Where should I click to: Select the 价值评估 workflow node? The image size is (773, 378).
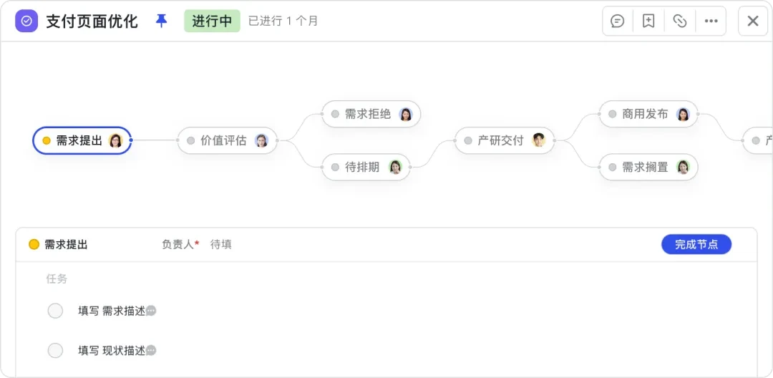pyautogui.click(x=223, y=141)
